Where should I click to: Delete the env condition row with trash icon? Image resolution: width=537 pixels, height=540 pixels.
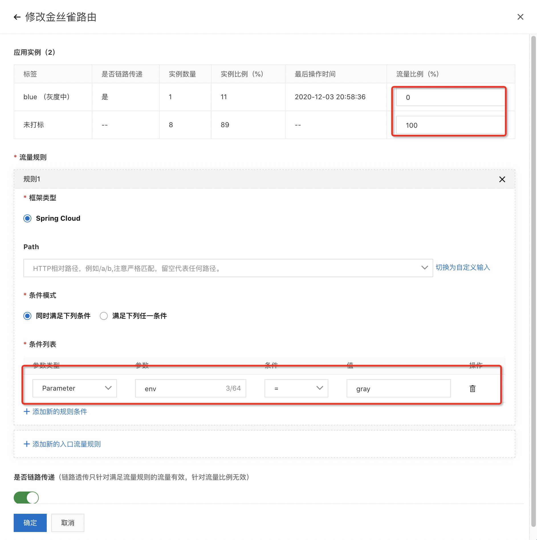(472, 389)
